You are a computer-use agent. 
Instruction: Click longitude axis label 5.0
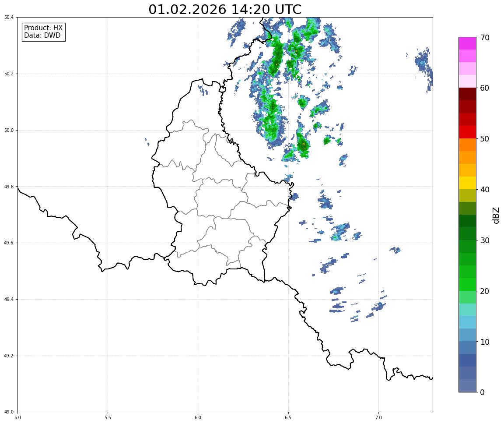(17, 418)
